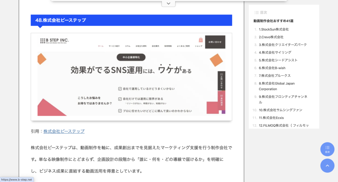
Task: Go to 12.FILMOQ株式会社 in contents
Action: 284,125
